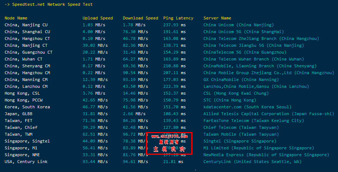Click server 'kdatacenter.com (South Korea Seoul)'
The image size is (338, 172).
(247, 107)
